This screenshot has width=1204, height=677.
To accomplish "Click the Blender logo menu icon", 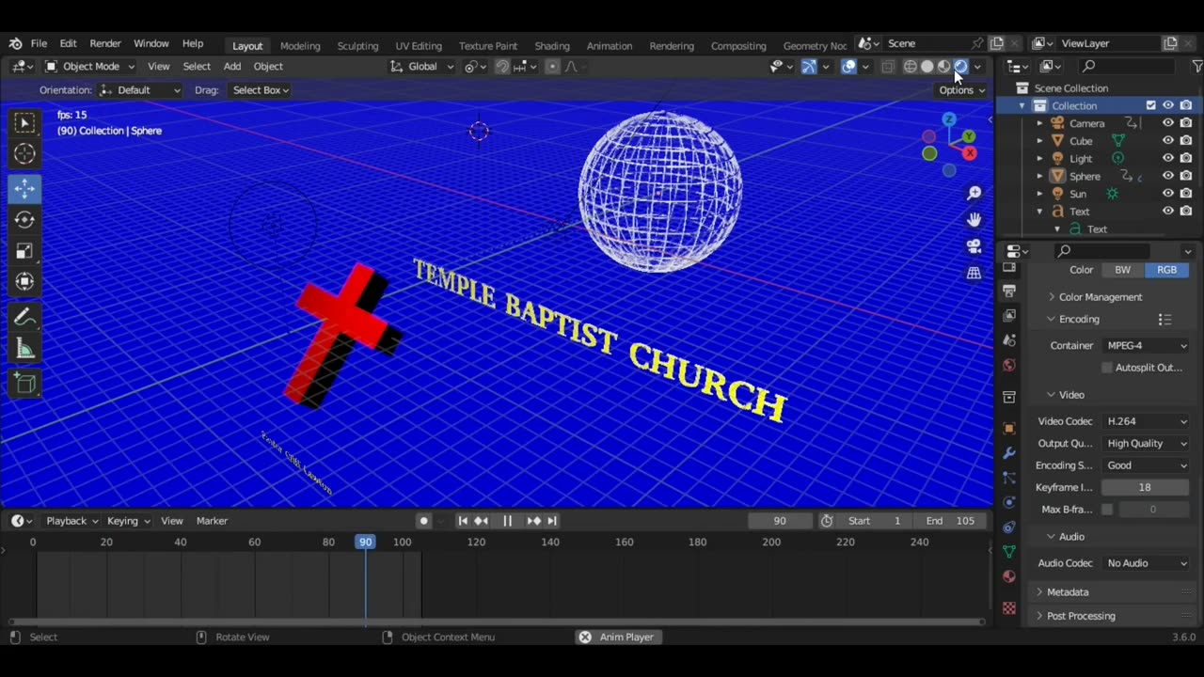I will (x=15, y=44).
